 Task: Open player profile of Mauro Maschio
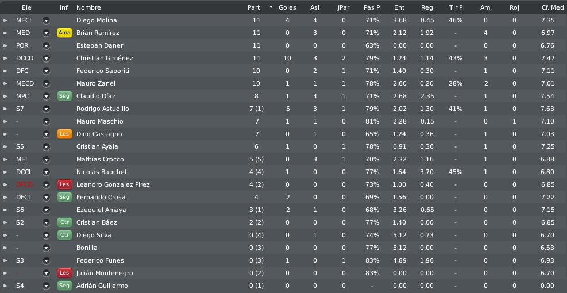(100, 122)
